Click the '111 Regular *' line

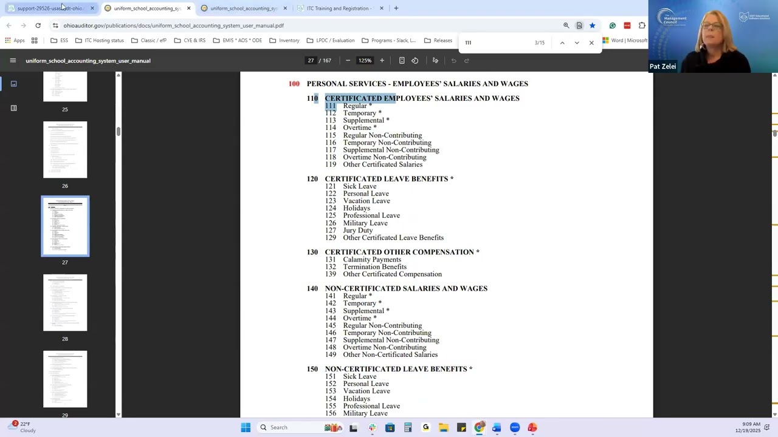348,106
